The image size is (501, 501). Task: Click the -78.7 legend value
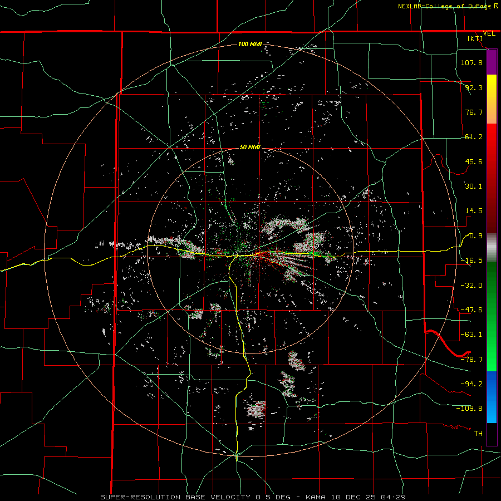click(471, 360)
